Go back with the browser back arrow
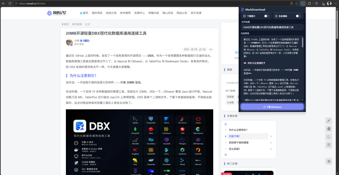Screen dimensions: 339x175 (x=3, y=3)
